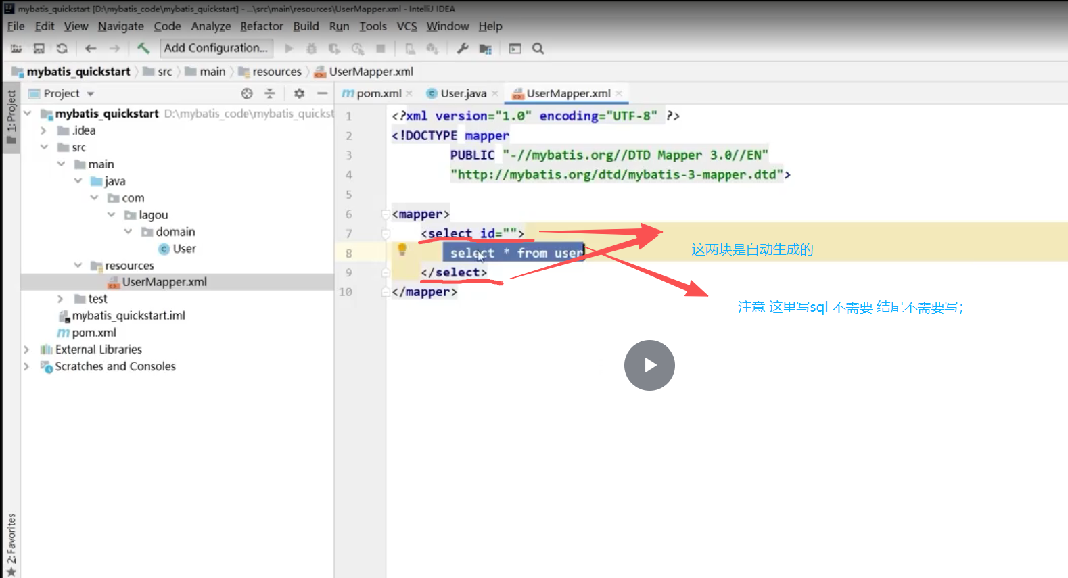Viewport: 1068px width, 578px height.
Task: Open the Project view dropdown
Action: coord(91,94)
